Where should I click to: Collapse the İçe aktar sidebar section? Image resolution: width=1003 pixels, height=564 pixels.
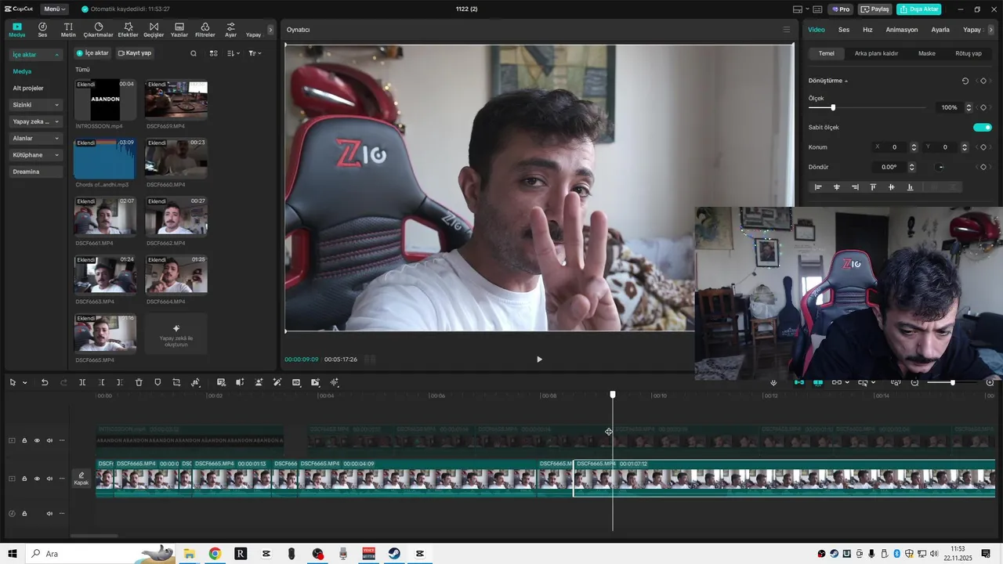point(36,55)
